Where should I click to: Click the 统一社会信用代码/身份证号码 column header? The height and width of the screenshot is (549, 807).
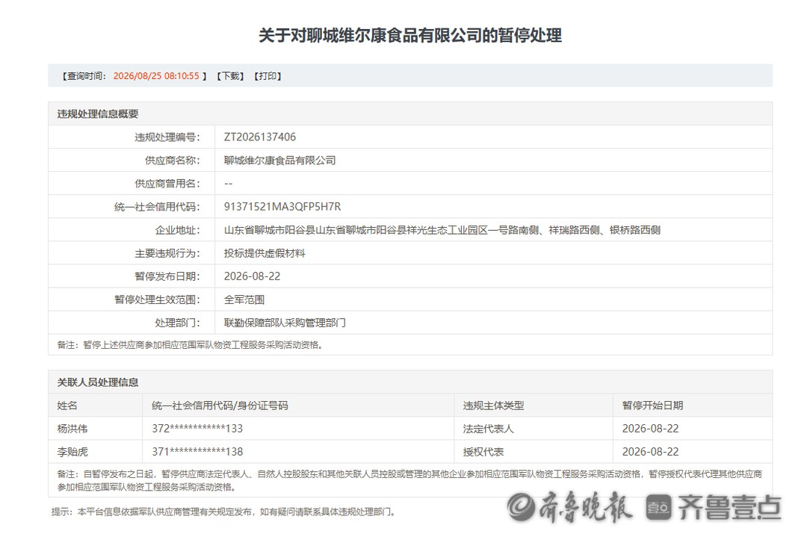(x=220, y=406)
